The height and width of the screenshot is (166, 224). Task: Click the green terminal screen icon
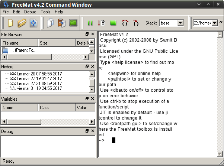click(73, 23)
